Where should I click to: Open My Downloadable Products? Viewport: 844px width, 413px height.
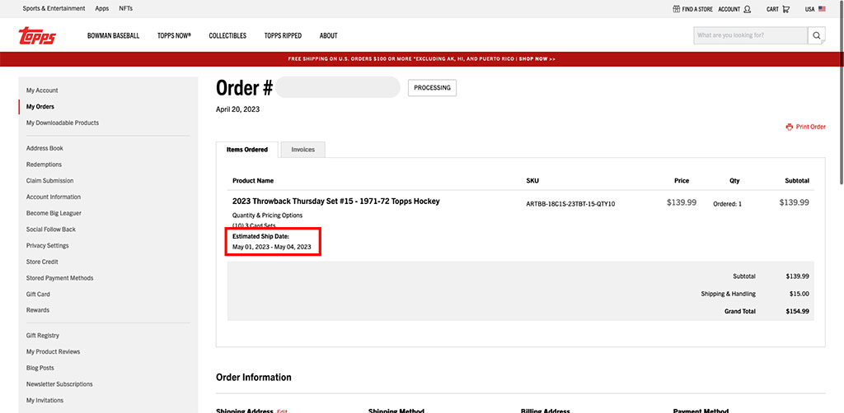(63, 123)
